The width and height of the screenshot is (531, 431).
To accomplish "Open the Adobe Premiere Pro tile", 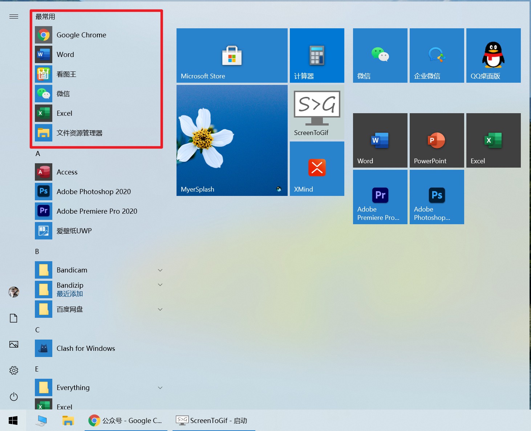I will (x=380, y=197).
